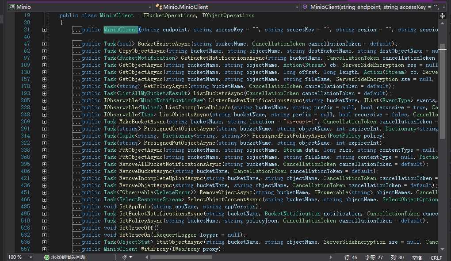Expand SetAppInfo method at line 485
The width and height of the screenshot is (451, 261).
44,207
